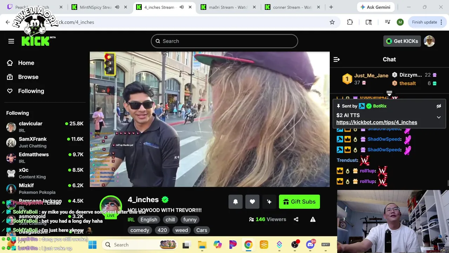Open File Explorer from taskbar
The width and height of the screenshot is (449, 253).
point(202,245)
